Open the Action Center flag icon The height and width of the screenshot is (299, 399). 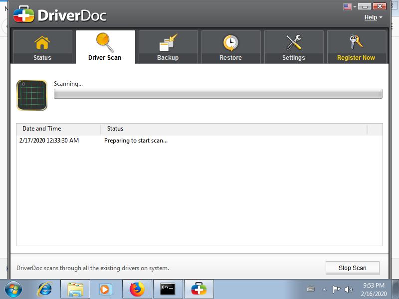336,289
